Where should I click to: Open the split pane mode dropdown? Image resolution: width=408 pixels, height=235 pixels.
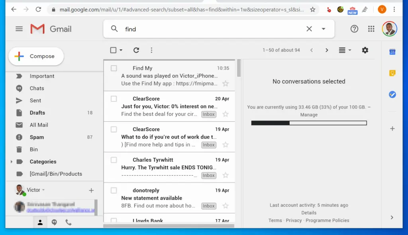(x=345, y=50)
